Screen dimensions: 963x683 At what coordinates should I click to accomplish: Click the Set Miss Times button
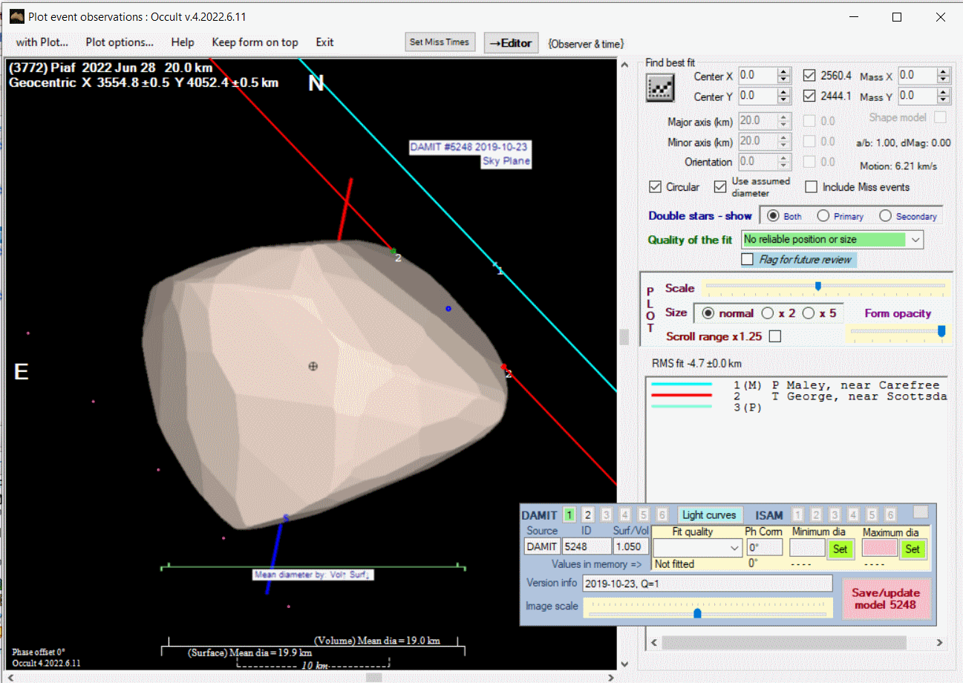(x=440, y=42)
